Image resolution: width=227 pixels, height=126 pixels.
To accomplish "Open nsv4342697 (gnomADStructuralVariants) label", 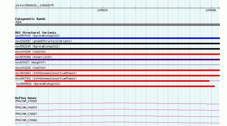I will point(44,41).
